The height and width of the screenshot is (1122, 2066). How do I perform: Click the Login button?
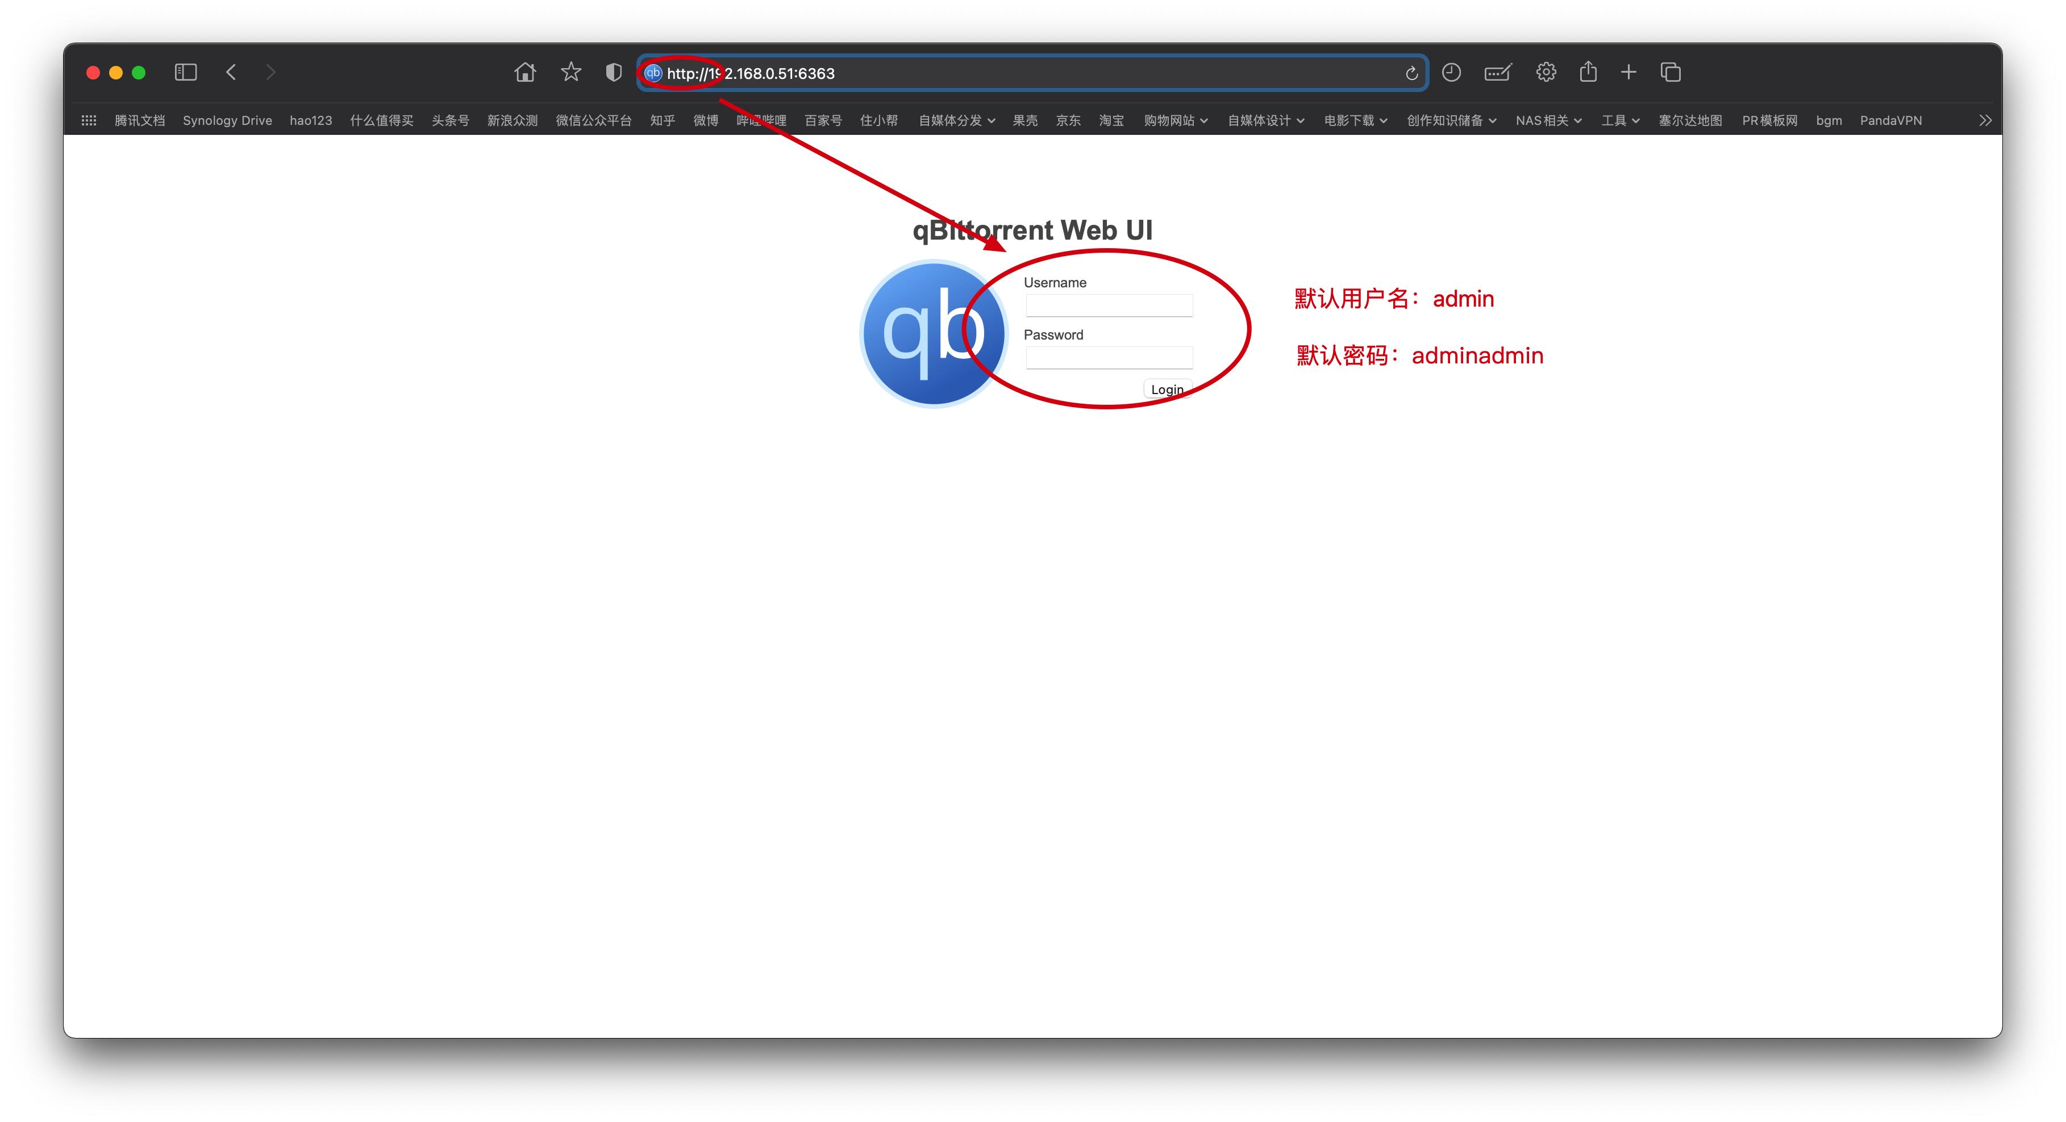click(x=1167, y=389)
